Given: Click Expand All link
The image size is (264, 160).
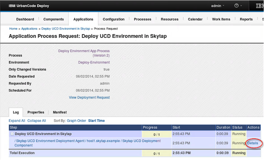Looking at the screenshot, I should pyautogui.click(x=17, y=120).
